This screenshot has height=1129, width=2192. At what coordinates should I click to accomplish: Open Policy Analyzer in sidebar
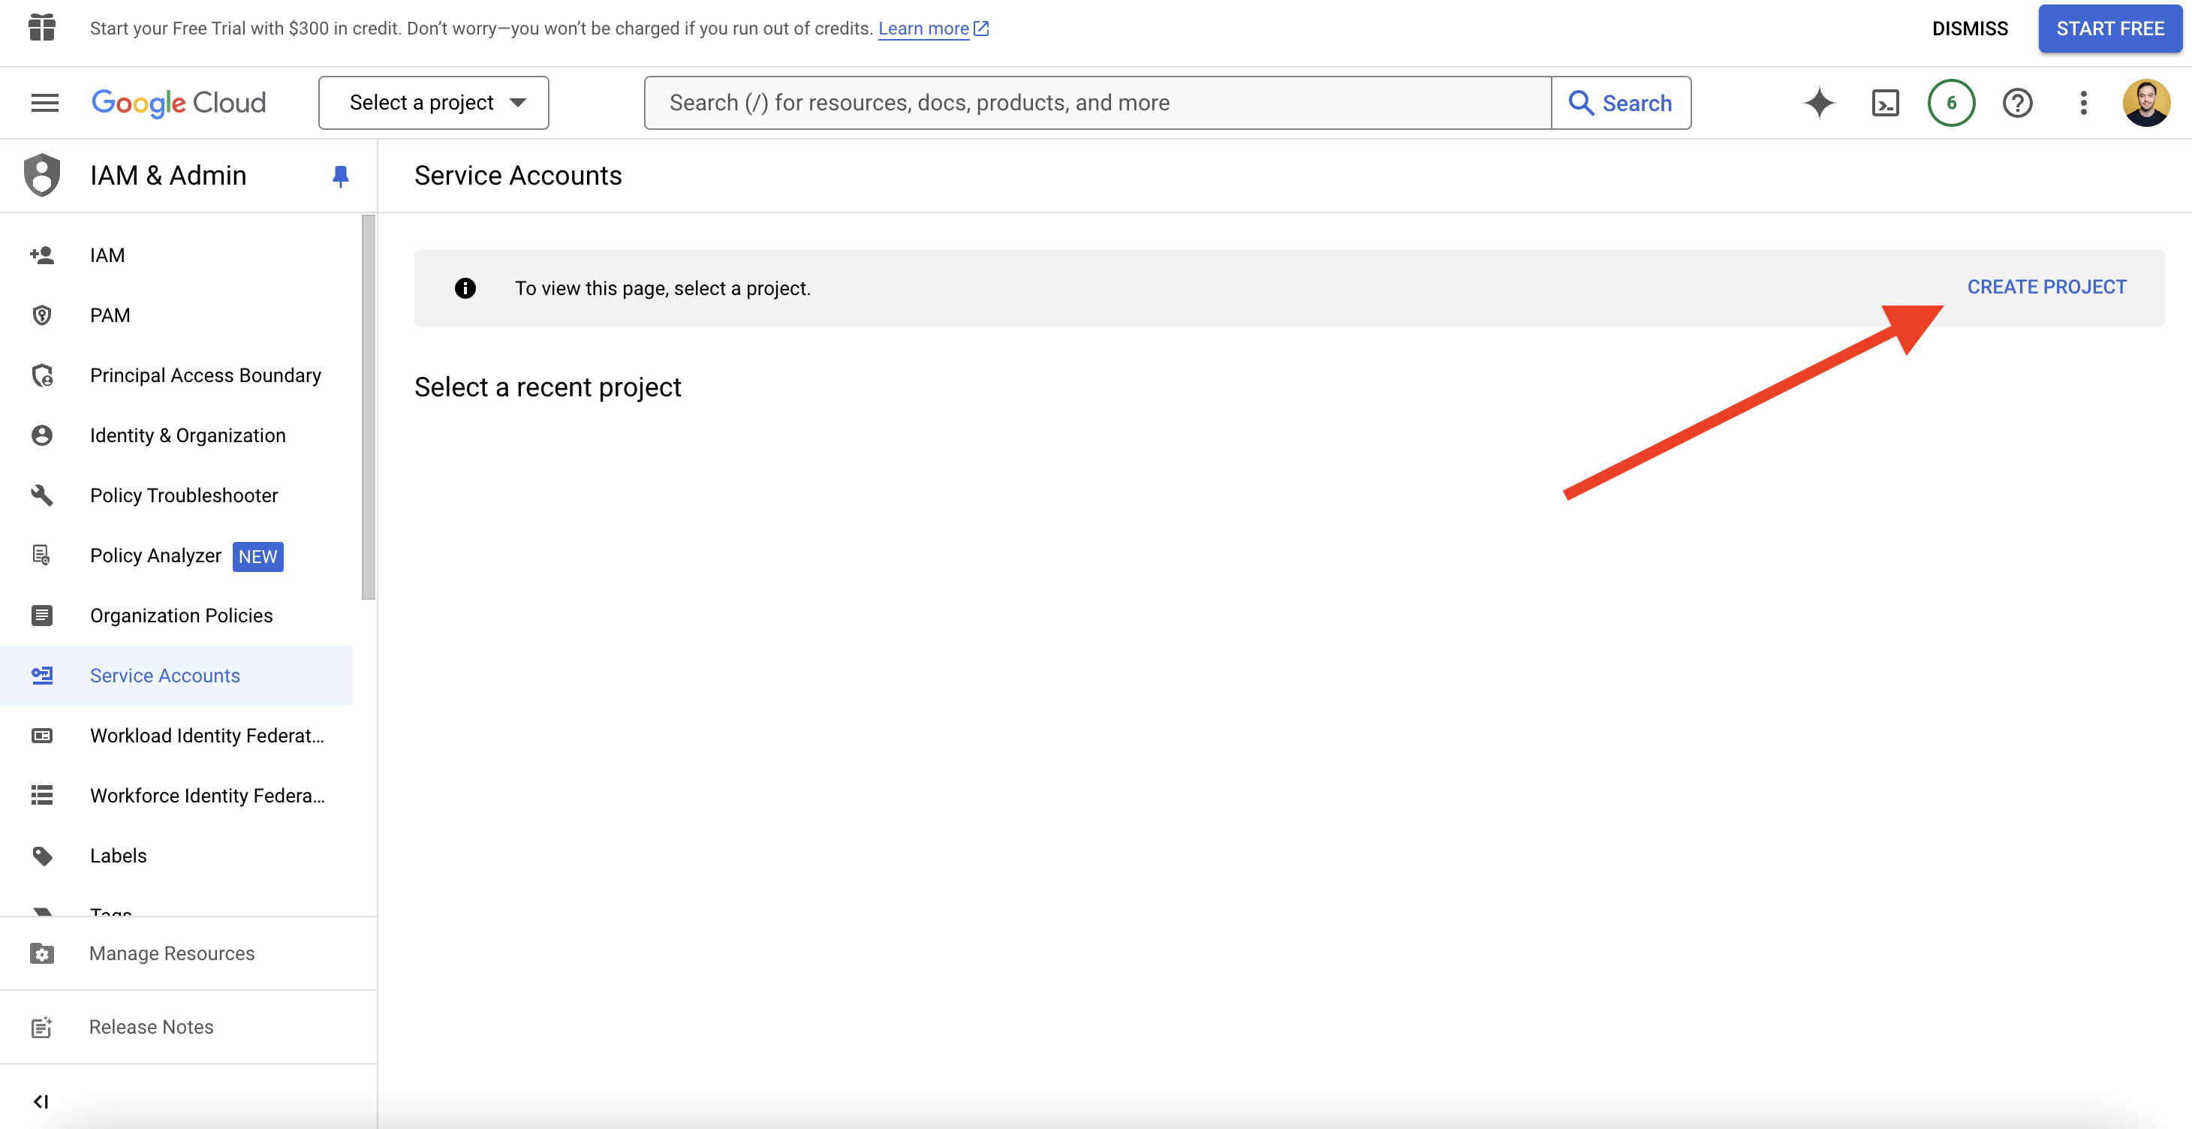(155, 555)
